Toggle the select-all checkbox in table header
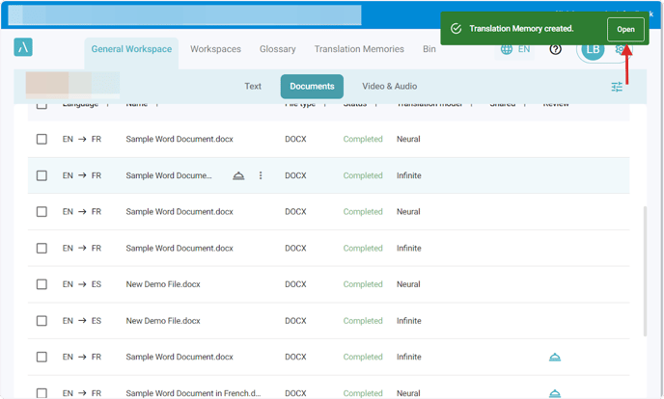This screenshot has width=664, height=399. tap(41, 104)
